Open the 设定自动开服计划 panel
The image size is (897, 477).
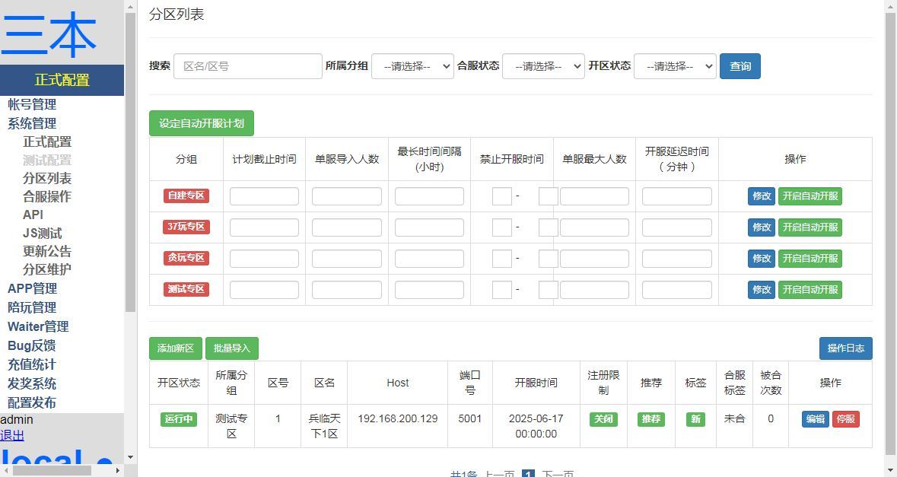[201, 122]
